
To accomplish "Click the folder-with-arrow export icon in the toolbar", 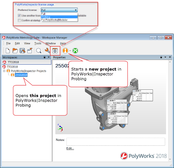I will point(30,51).
